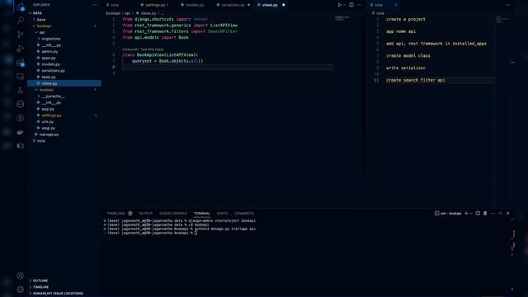Split the editor to the right

coord(351,5)
